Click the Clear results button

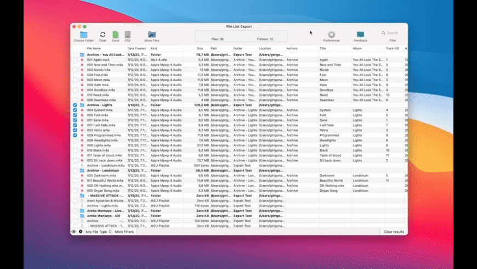394,232
